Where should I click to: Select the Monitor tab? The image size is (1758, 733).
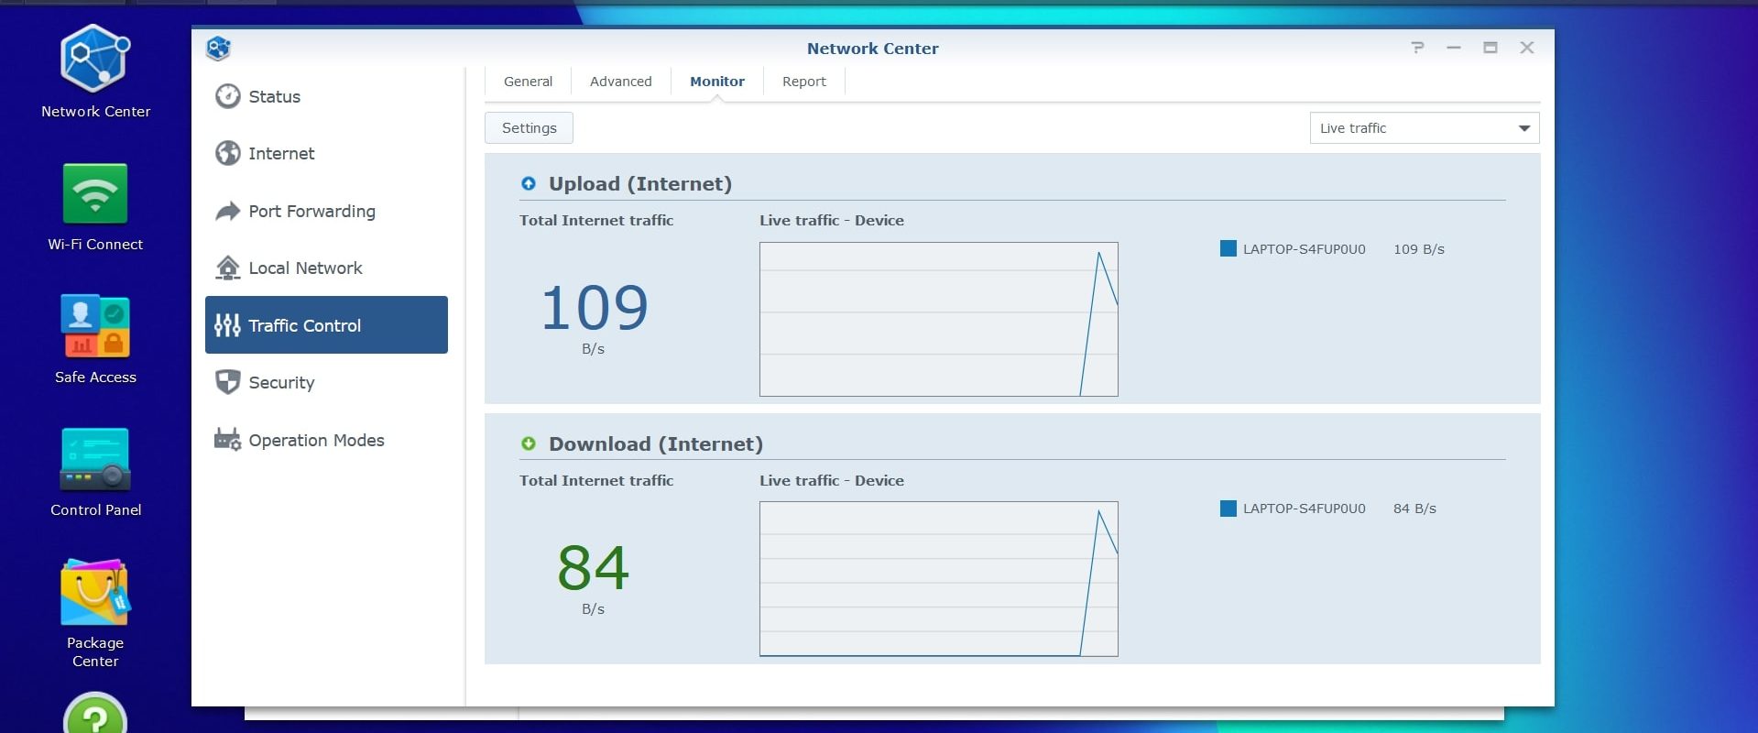717,82
